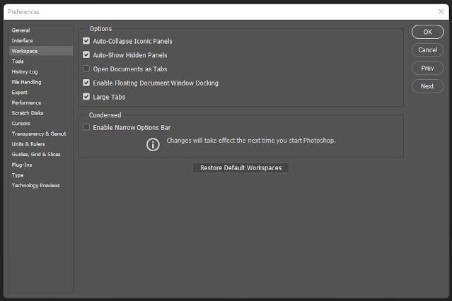This screenshot has width=452, height=301.
Task: Go to Tools preferences
Action: 41,61
